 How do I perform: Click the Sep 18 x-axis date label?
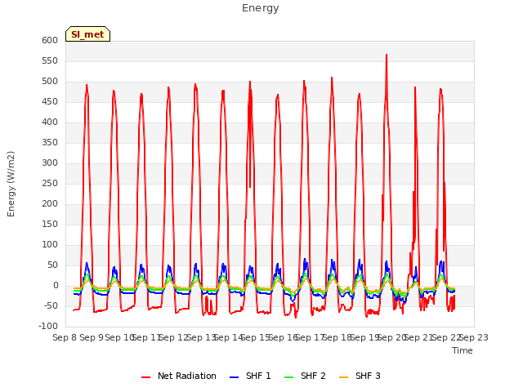[337, 337]
